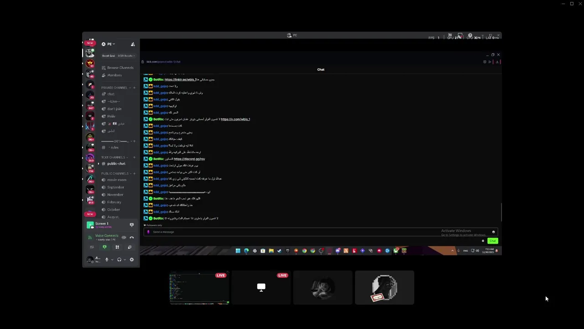
Task: Open server with the 260 badge
Action: point(90,158)
